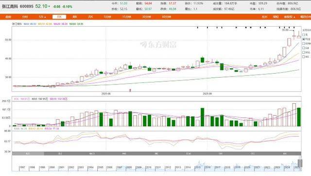Select the MACD indicator tab below RSI
Image resolution: width=311 pixels, height=176 pixels.
(92, 154)
